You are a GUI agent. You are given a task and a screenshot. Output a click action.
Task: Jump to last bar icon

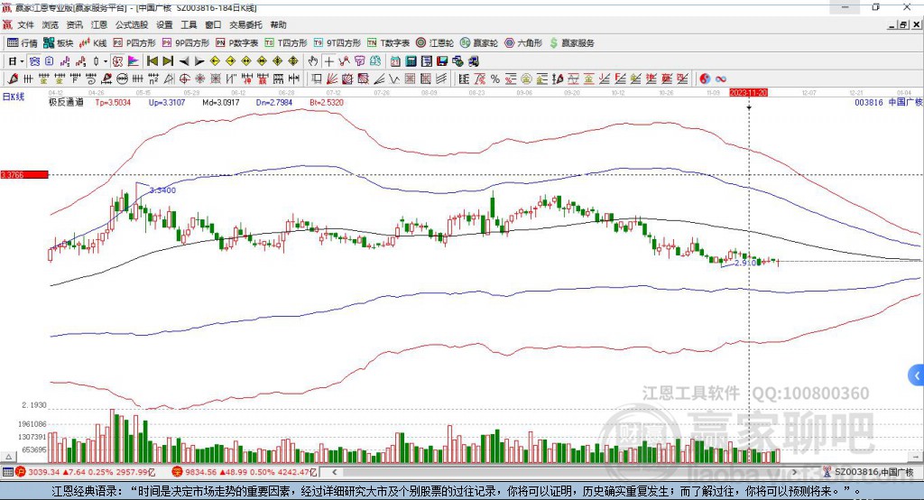point(168,61)
